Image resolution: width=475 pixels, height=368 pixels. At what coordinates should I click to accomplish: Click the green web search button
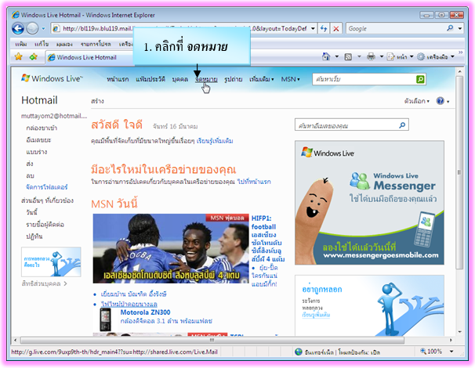point(420,79)
